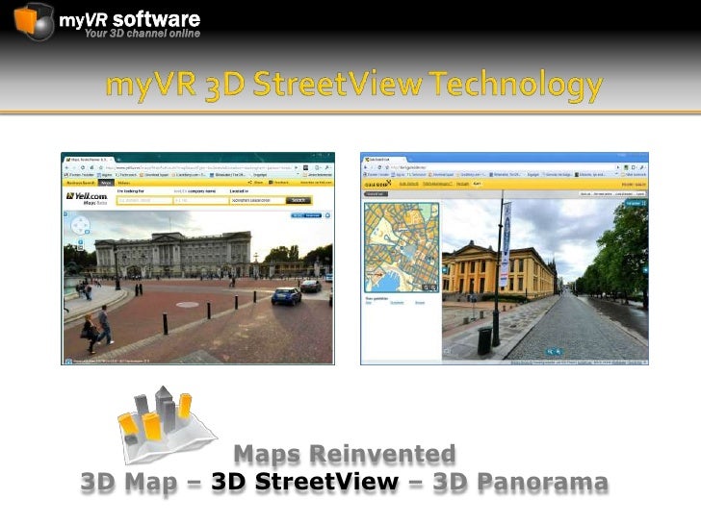Click the pan compass control in Yell.com street view
Image resolution: width=701 pixels, height=525 pixels.
[81, 225]
